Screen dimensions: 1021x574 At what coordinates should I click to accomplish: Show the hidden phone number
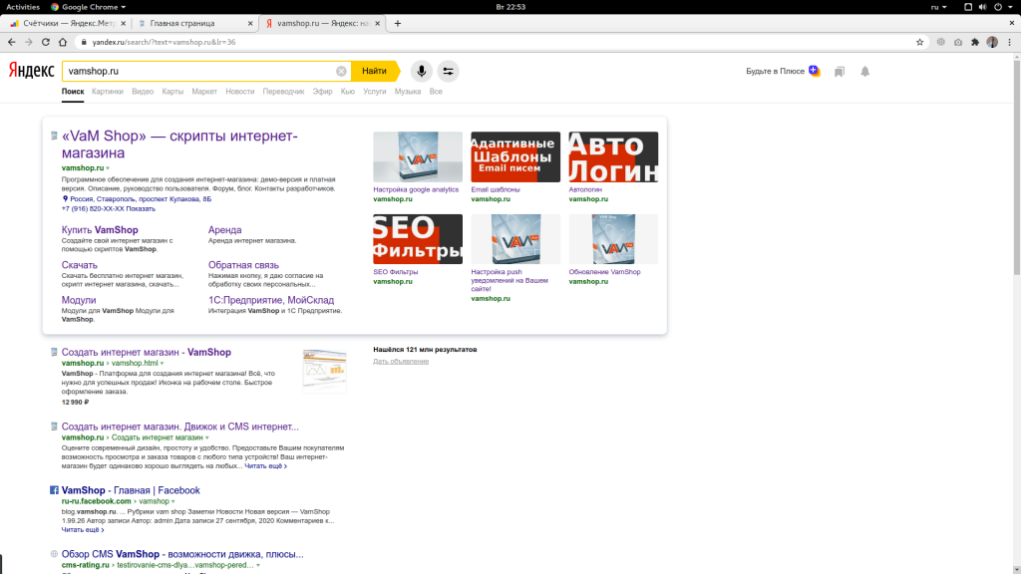(141, 209)
